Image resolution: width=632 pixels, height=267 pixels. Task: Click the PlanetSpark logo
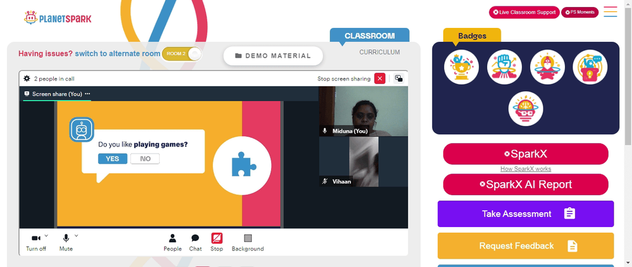(x=58, y=18)
